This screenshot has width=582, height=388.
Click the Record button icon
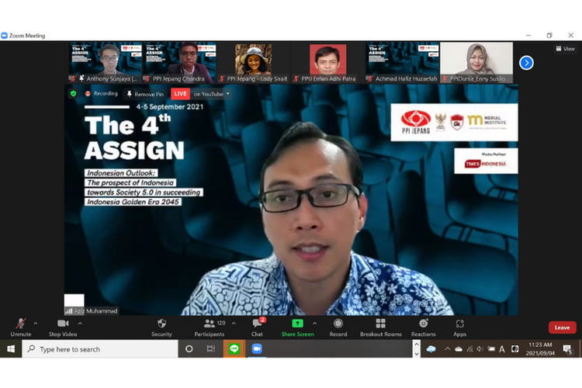[338, 324]
